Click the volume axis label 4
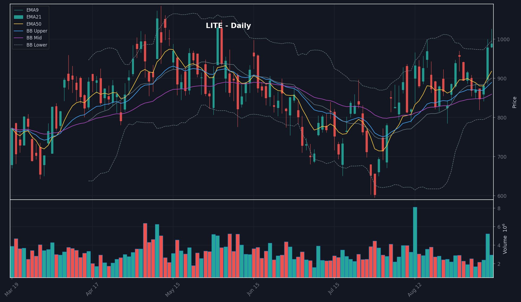Viewport: 521px width, 302px height. (499, 245)
